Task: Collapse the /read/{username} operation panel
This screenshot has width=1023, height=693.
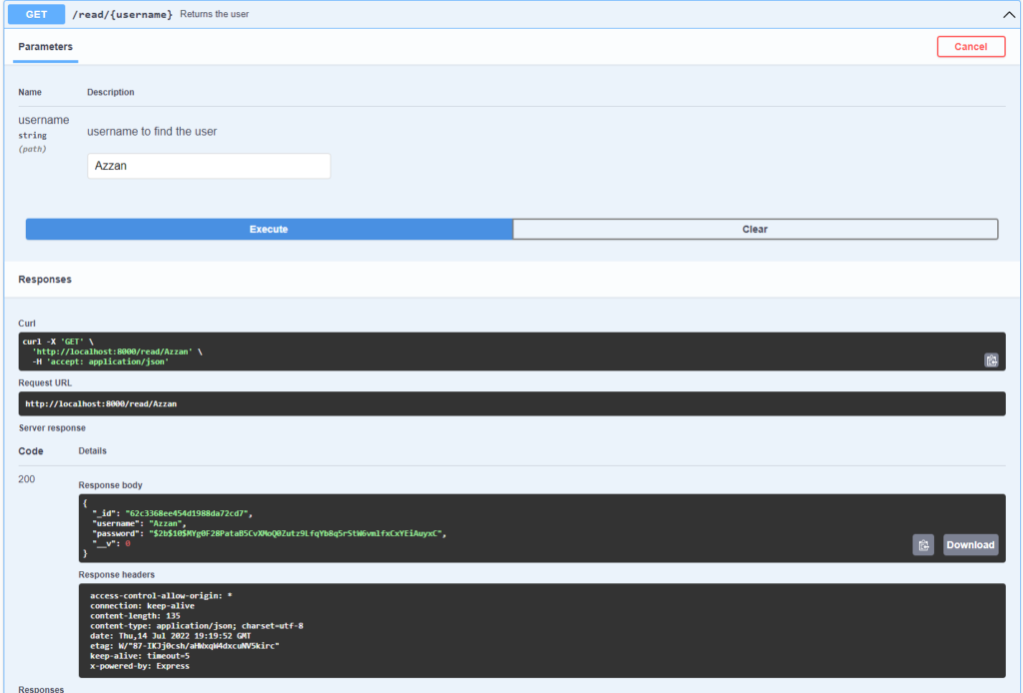Action: [x=1007, y=14]
